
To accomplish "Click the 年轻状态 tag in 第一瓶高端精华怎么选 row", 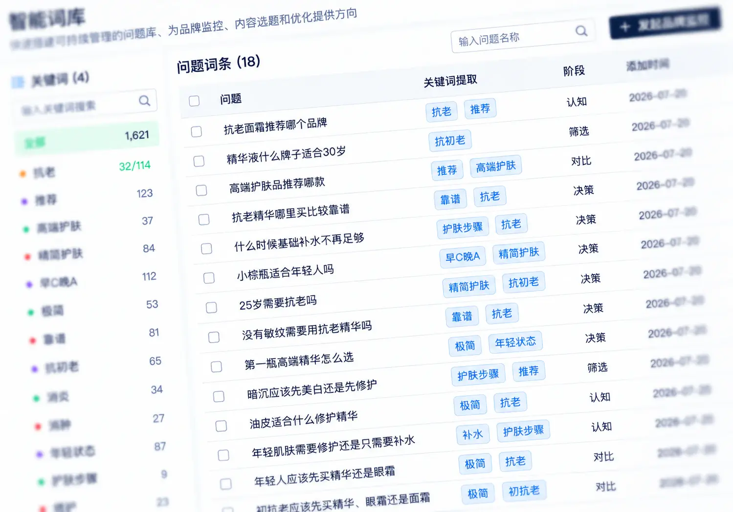I will (515, 342).
